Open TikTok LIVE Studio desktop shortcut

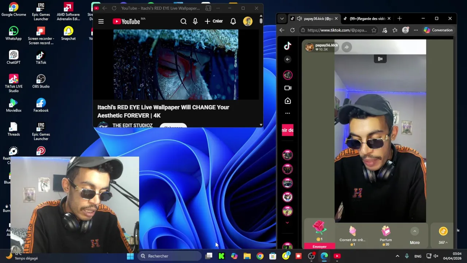point(13,83)
